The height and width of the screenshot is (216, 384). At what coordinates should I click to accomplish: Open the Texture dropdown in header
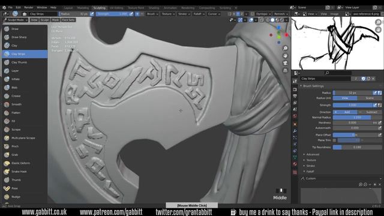coord(168,14)
